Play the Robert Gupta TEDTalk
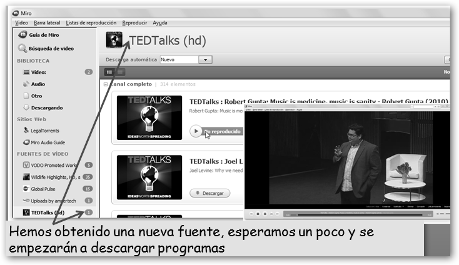The height and width of the screenshot is (265, 459). tap(196, 131)
